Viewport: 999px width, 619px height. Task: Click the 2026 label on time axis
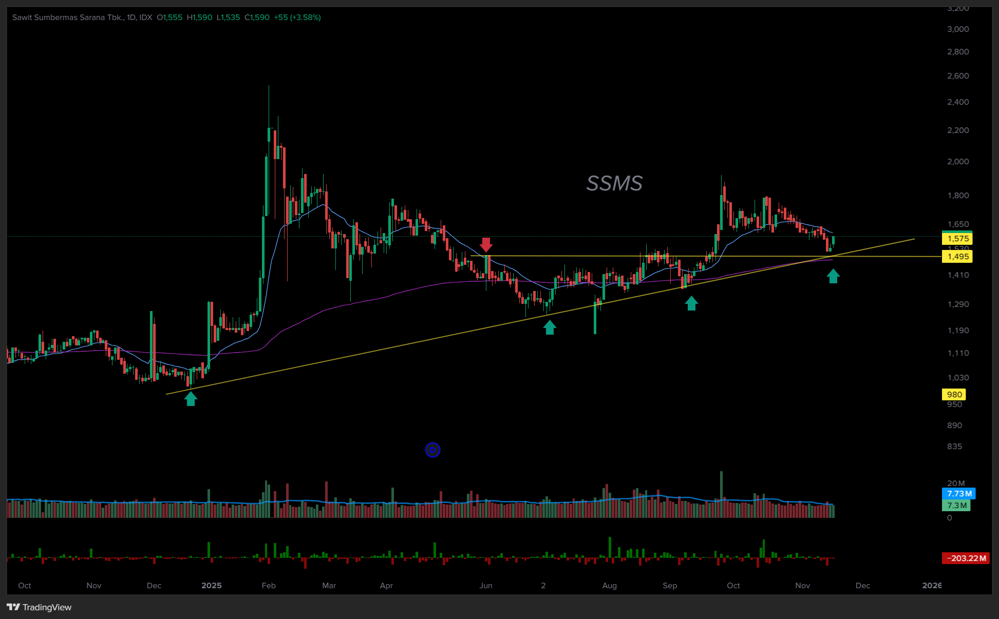pyautogui.click(x=932, y=586)
